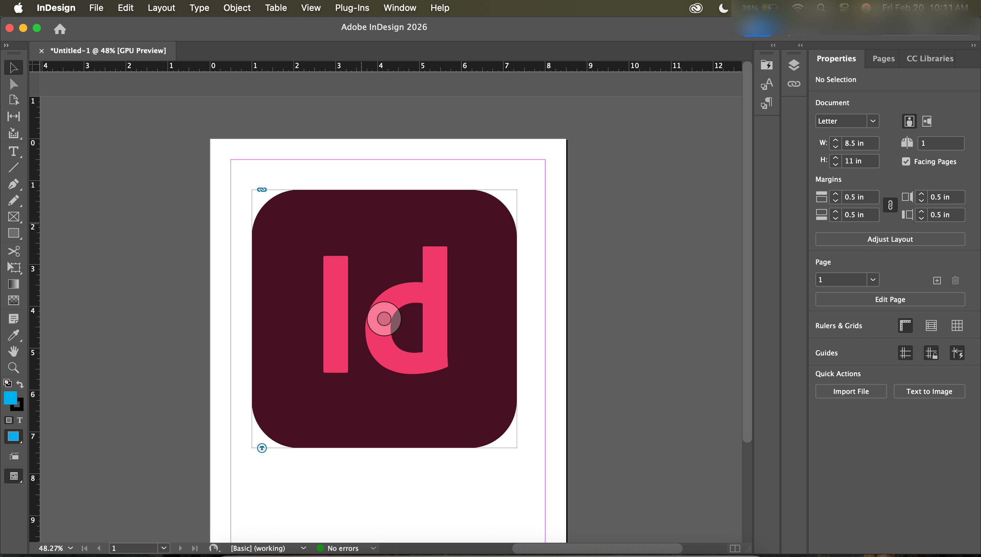Choose the Scissors tool

(13, 251)
